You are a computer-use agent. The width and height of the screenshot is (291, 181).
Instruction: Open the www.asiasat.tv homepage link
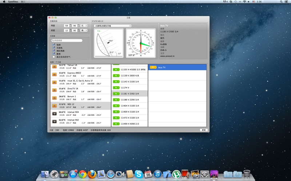(167, 56)
